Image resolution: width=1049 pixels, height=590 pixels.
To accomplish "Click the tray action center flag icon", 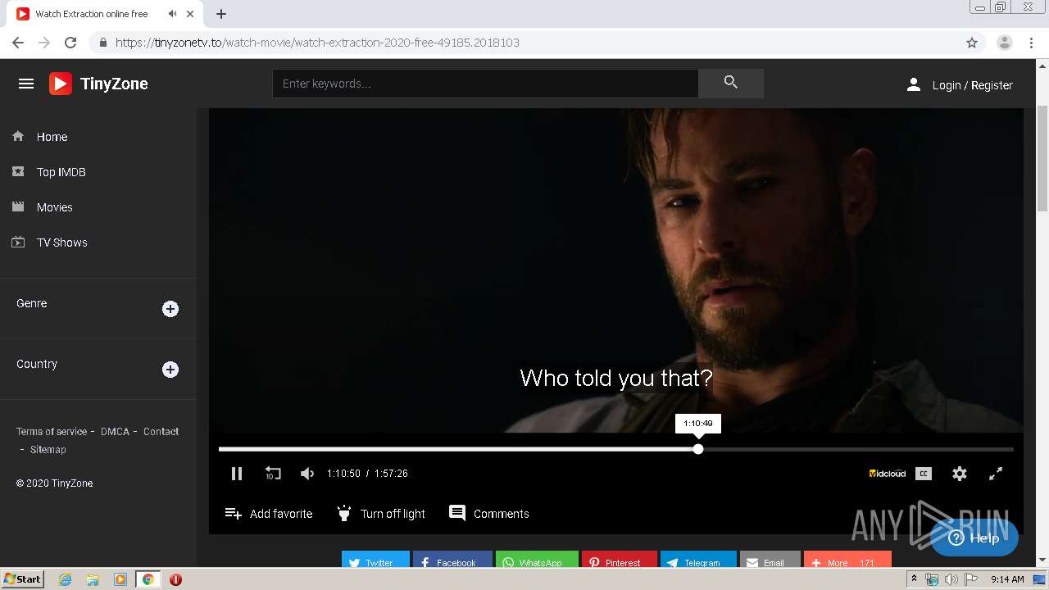I will click(x=970, y=579).
